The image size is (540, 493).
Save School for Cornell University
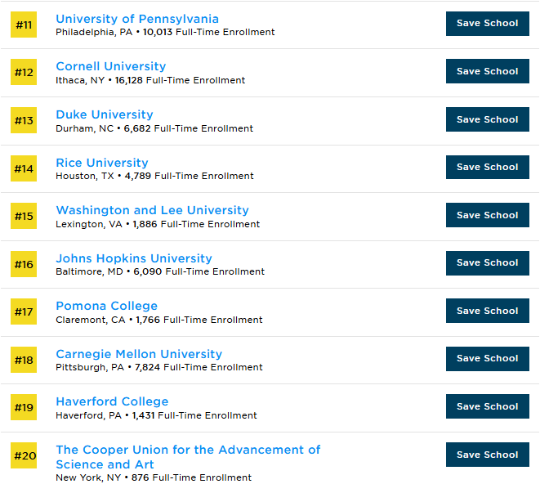coord(488,71)
